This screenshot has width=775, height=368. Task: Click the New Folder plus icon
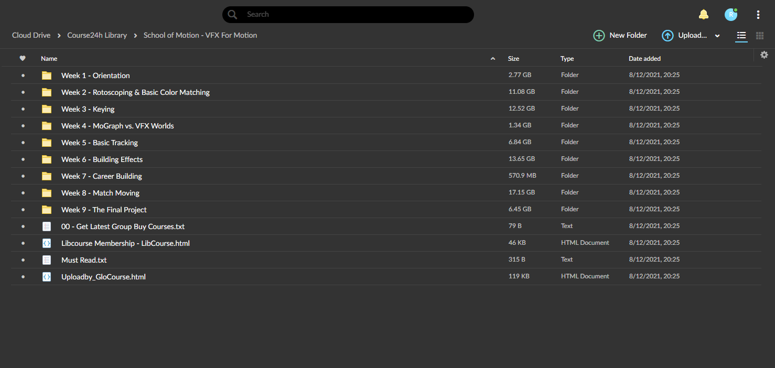click(599, 36)
